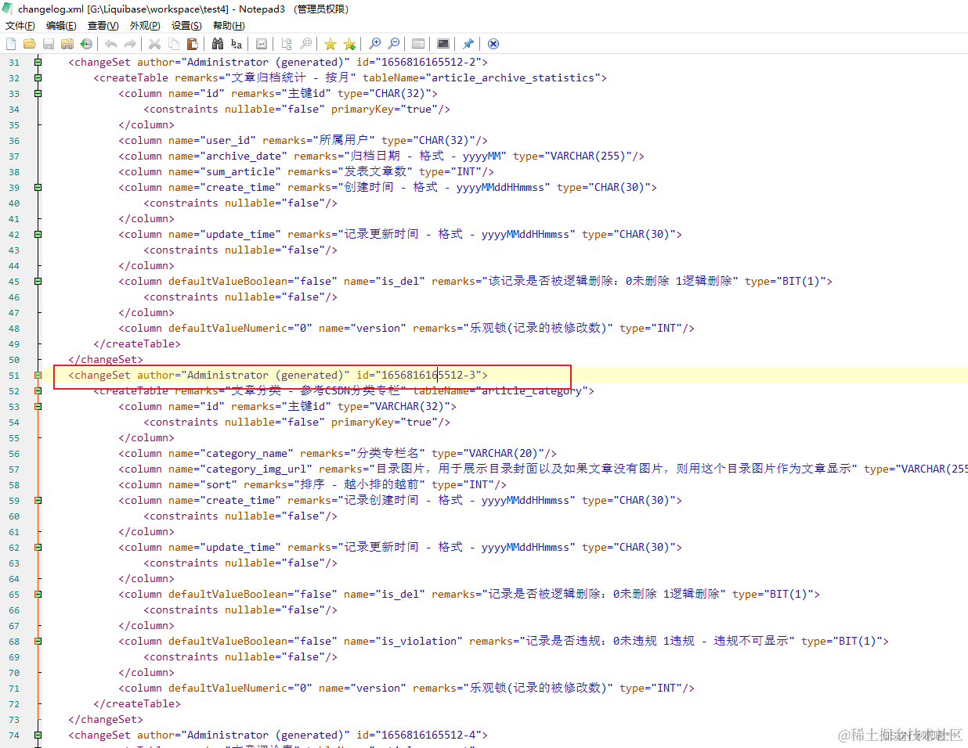Viewport: 968px width, 748px height.
Task: Click the id "1656816165512-2" on line 31
Action: [428, 62]
